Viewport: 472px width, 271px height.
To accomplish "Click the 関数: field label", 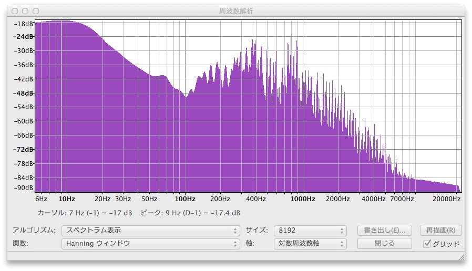I will (x=20, y=243).
